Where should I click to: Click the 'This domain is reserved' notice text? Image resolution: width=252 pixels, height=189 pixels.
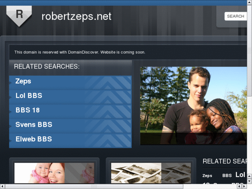(x=80, y=52)
